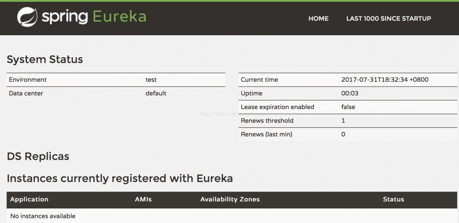
Task: Click the environment value test
Action: 151,80
